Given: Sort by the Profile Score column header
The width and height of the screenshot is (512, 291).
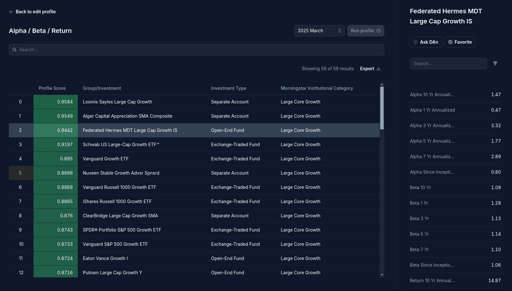Looking at the screenshot, I should pos(52,88).
